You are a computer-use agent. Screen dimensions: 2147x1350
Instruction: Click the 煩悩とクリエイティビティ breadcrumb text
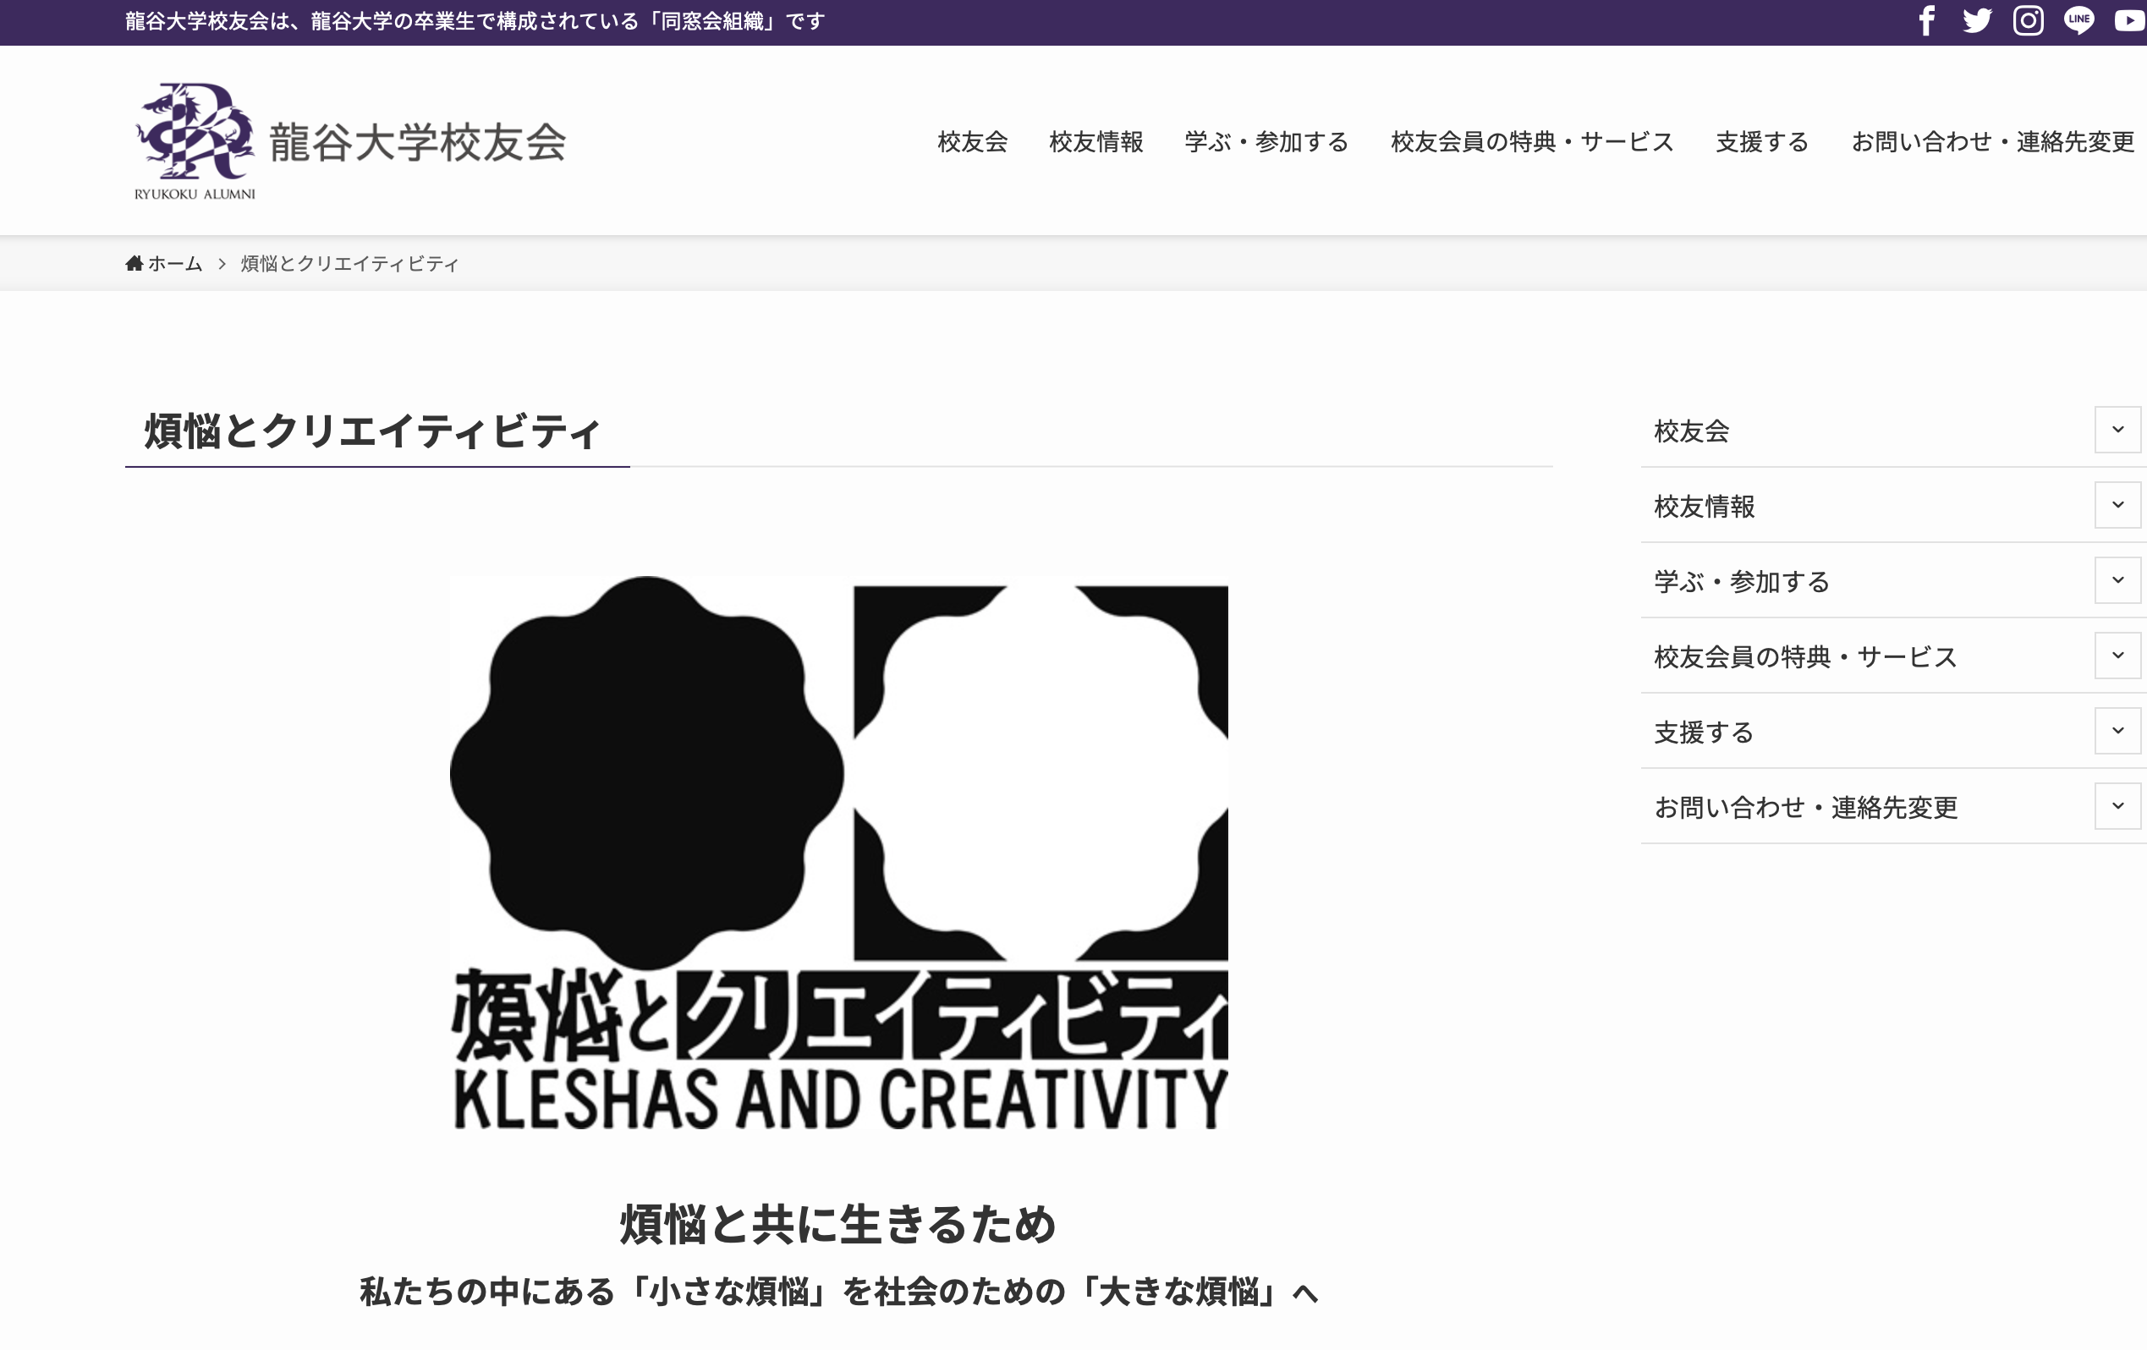(x=349, y=264)
